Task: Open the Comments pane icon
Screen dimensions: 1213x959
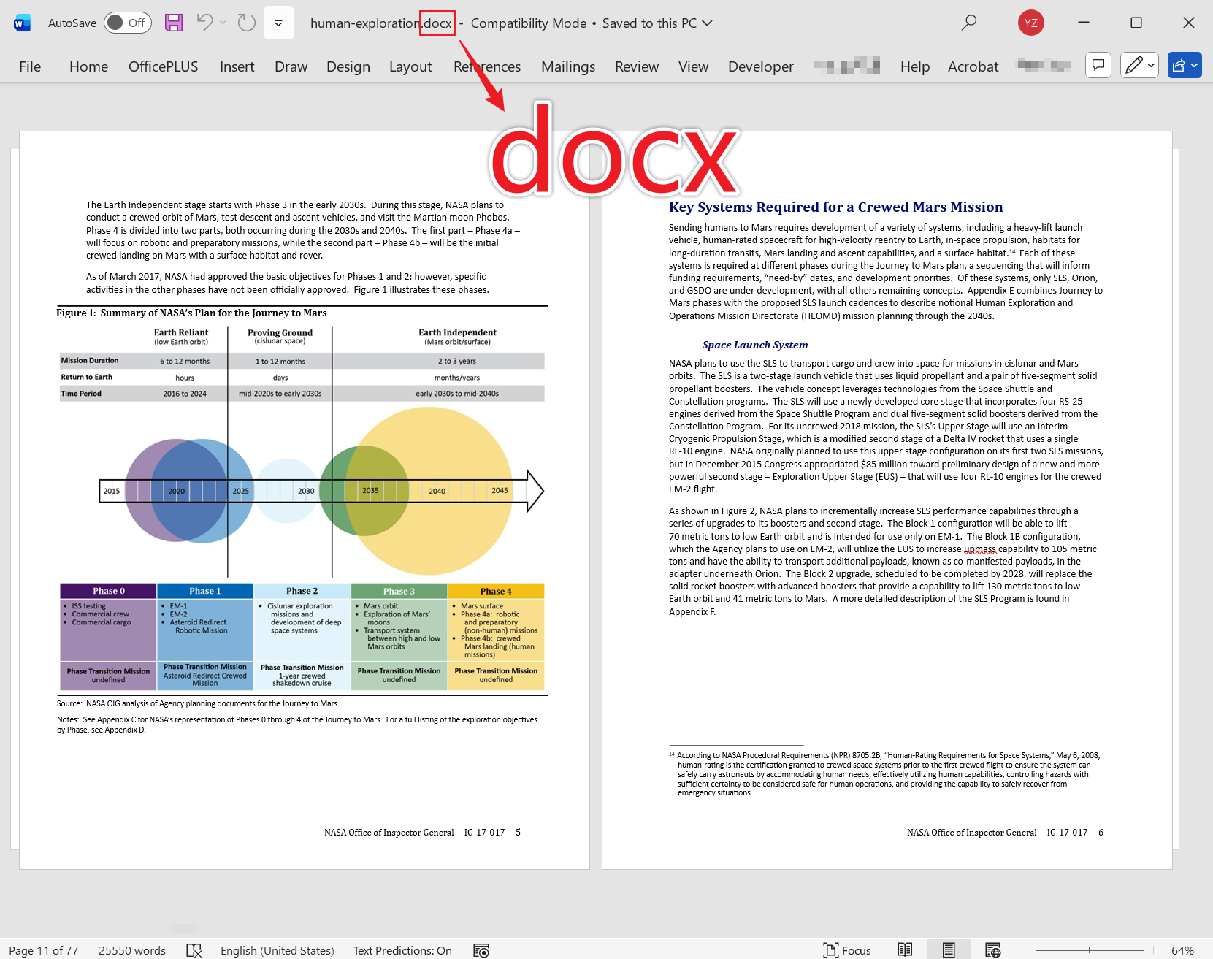Action: tap(1098, 66)
